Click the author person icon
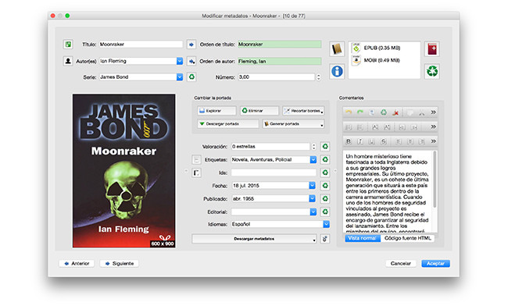This screenshot has height=306, width=508. 68,61
